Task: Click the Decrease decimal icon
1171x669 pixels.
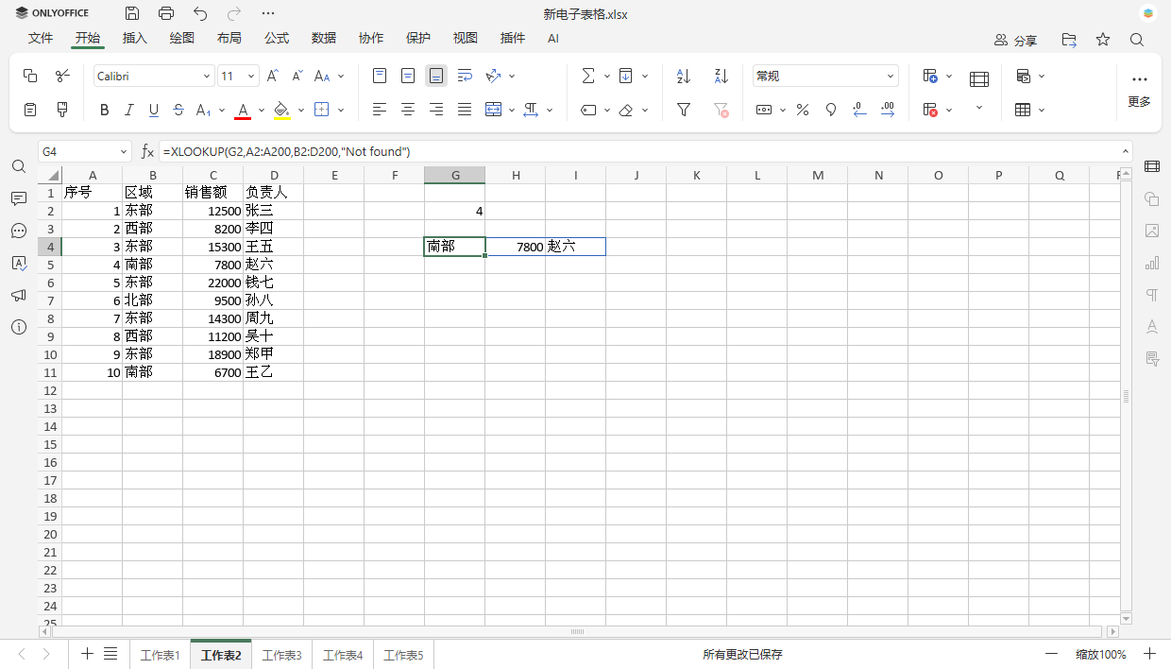Action: pyautogui.click(x=859, y=110)
